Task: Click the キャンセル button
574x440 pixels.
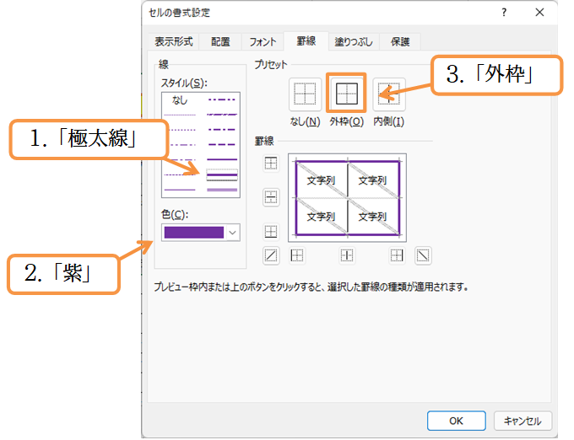Action: (x=523, y=420)
